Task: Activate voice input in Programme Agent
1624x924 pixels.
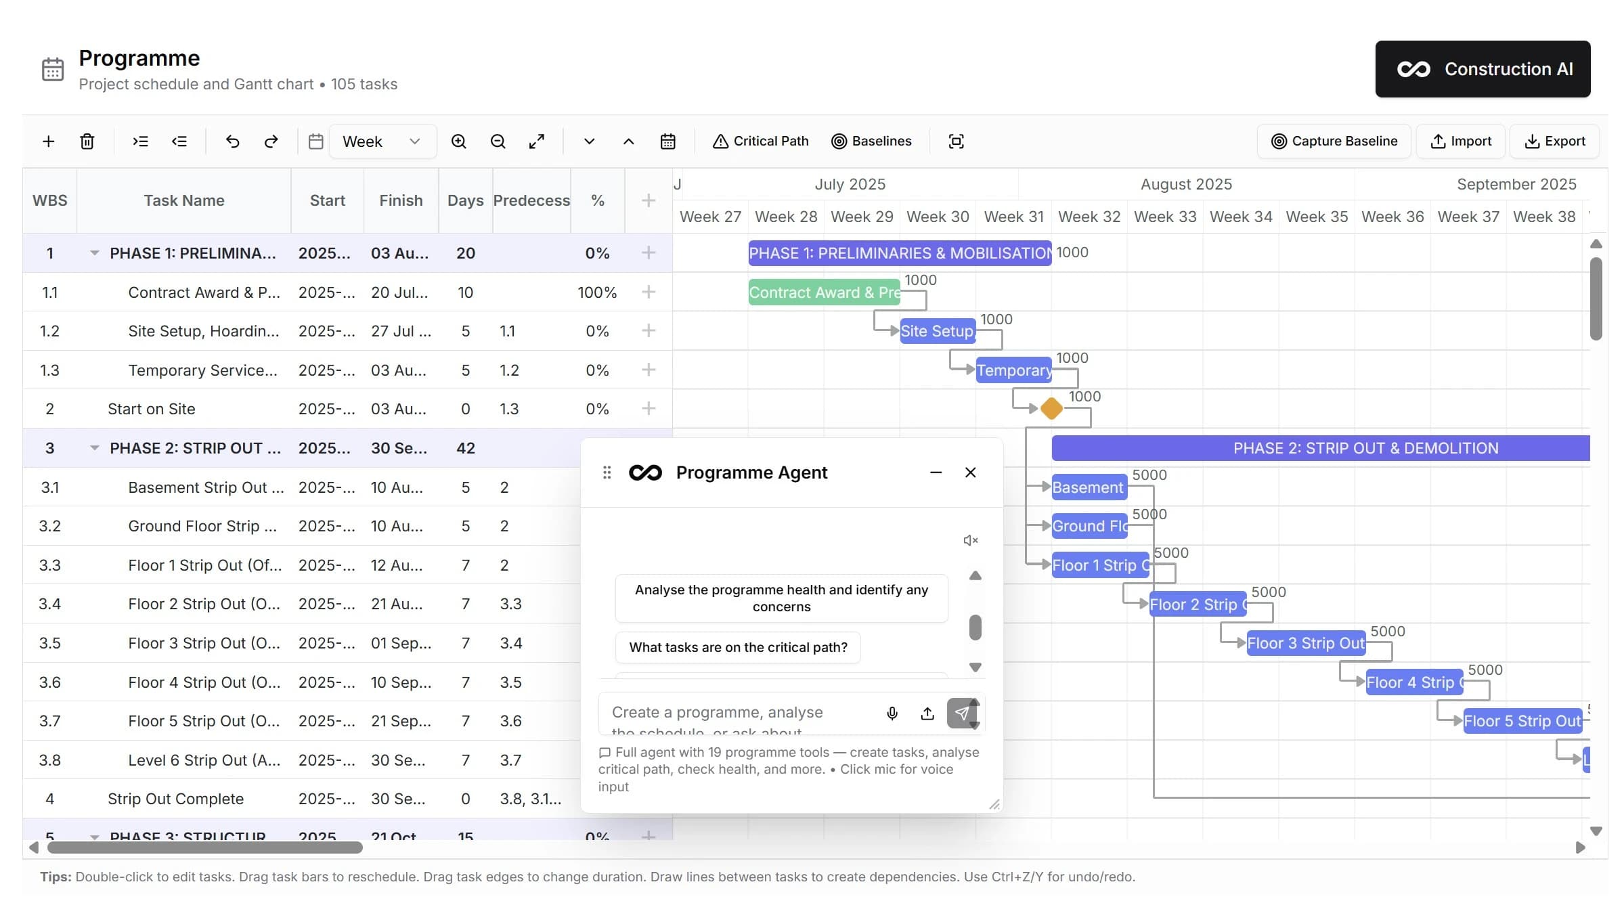Action: pos(892,713)
